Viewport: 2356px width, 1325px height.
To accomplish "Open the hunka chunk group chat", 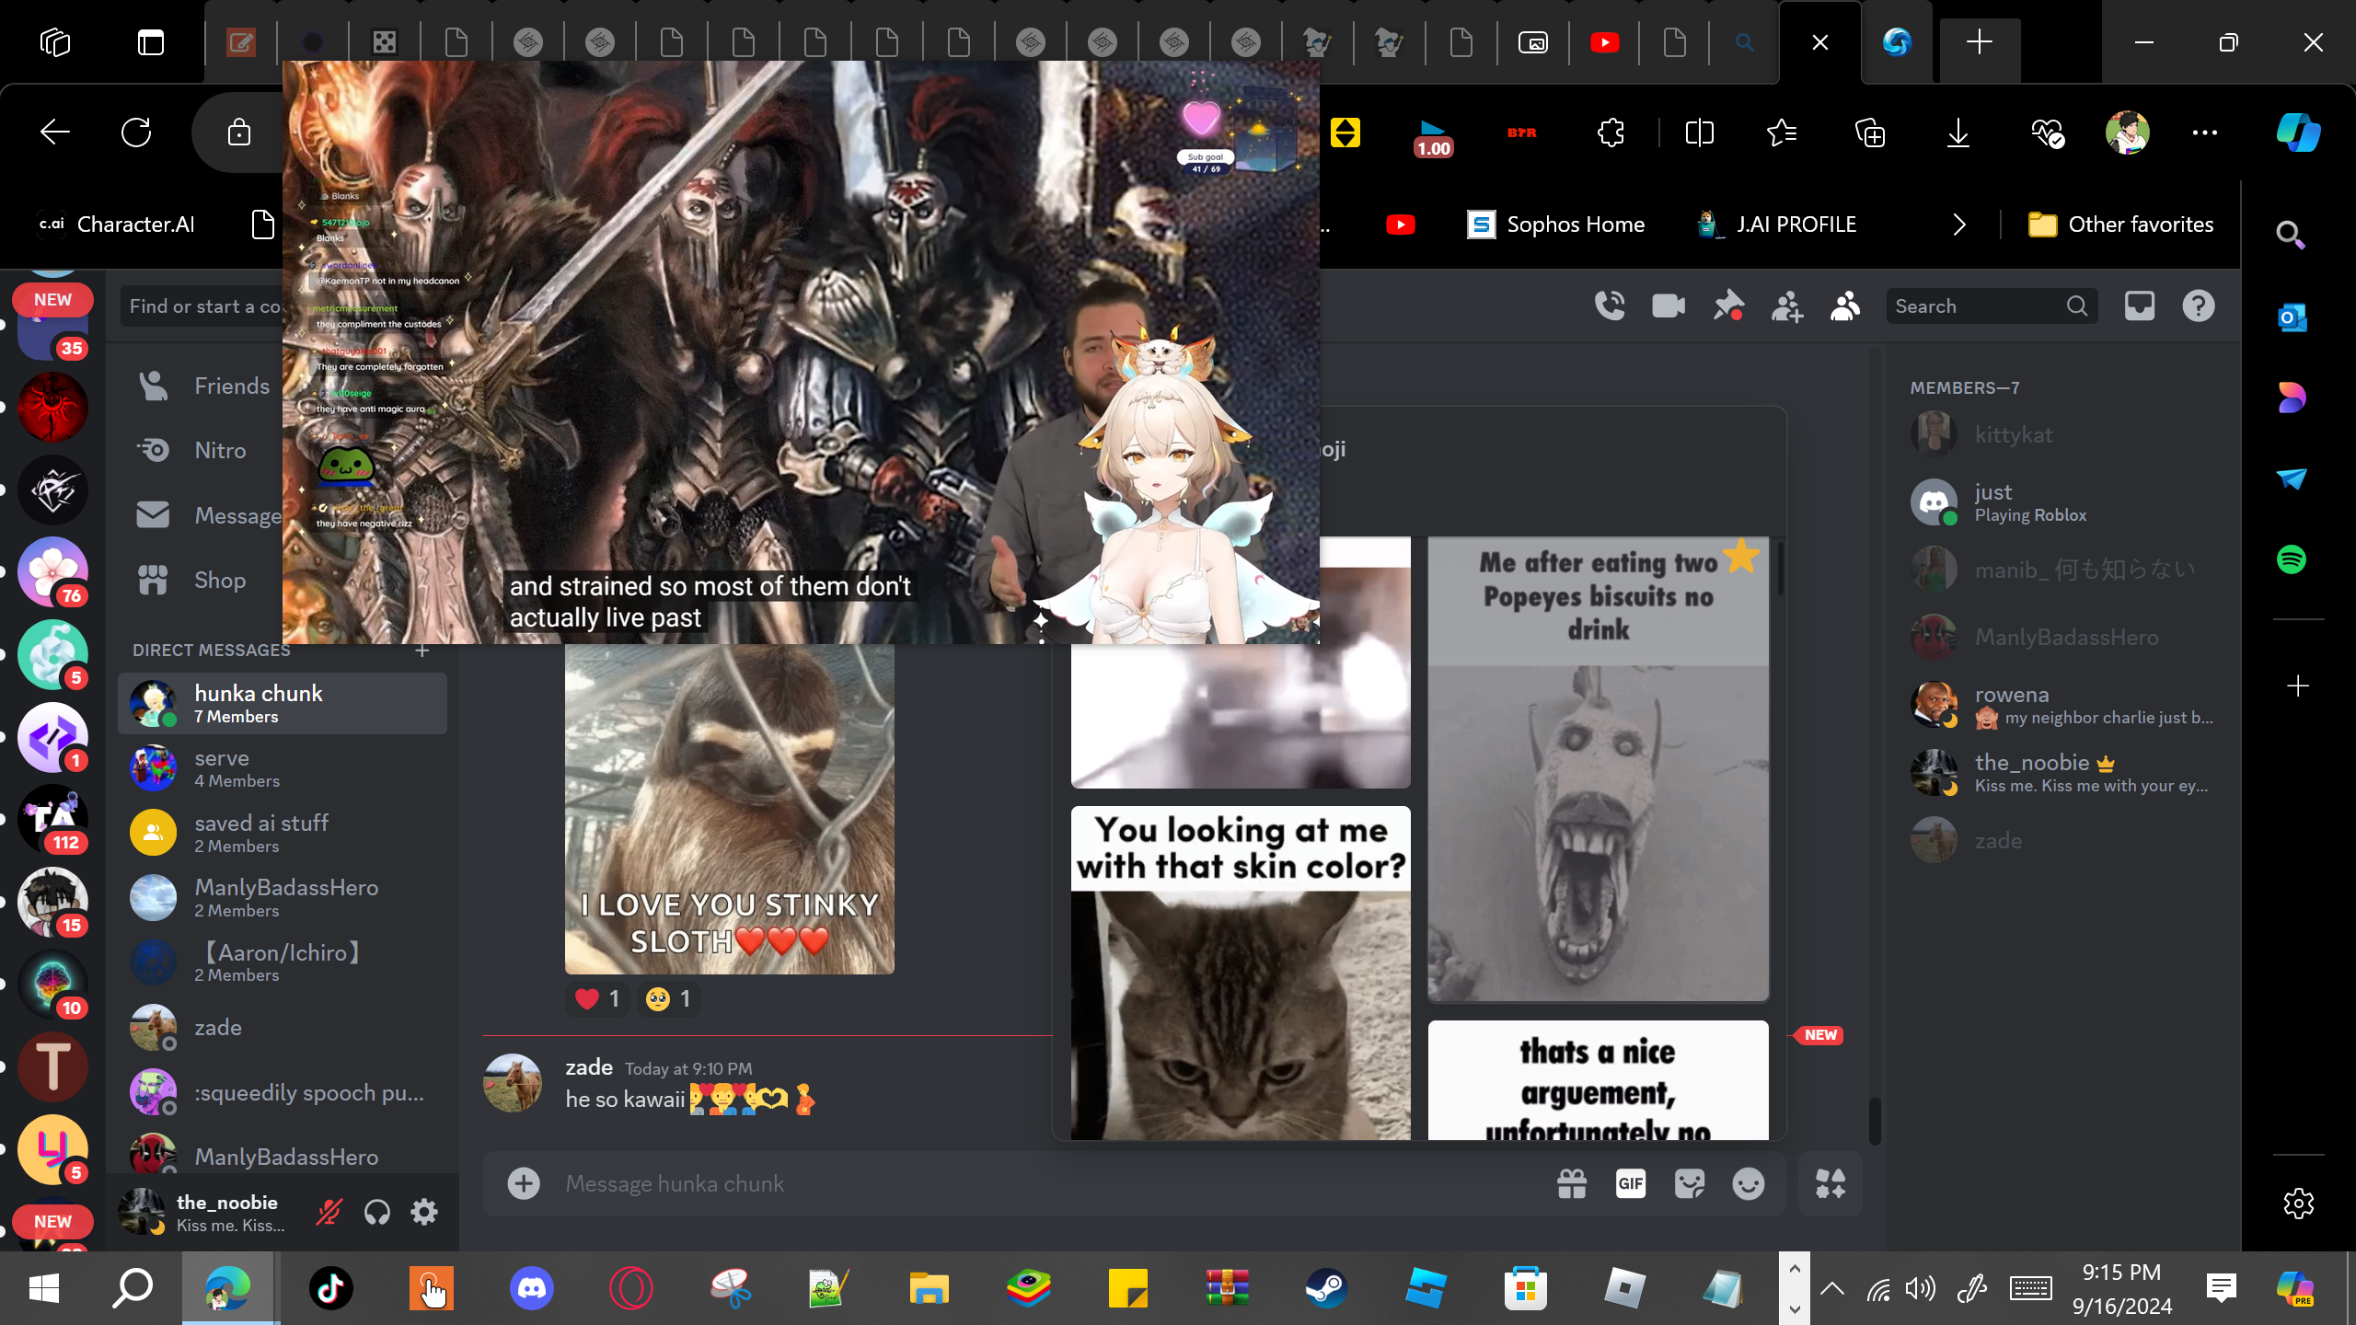I will click(283, 704).
